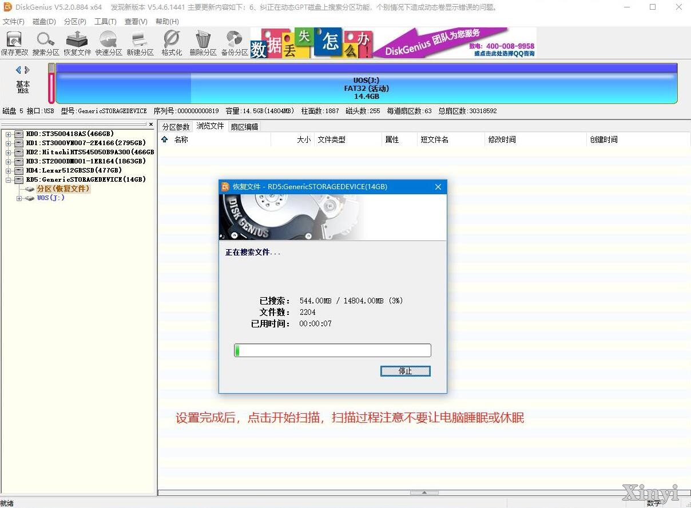Click the new version update notice in title
The image size is (691, 508).
(303, 7)
